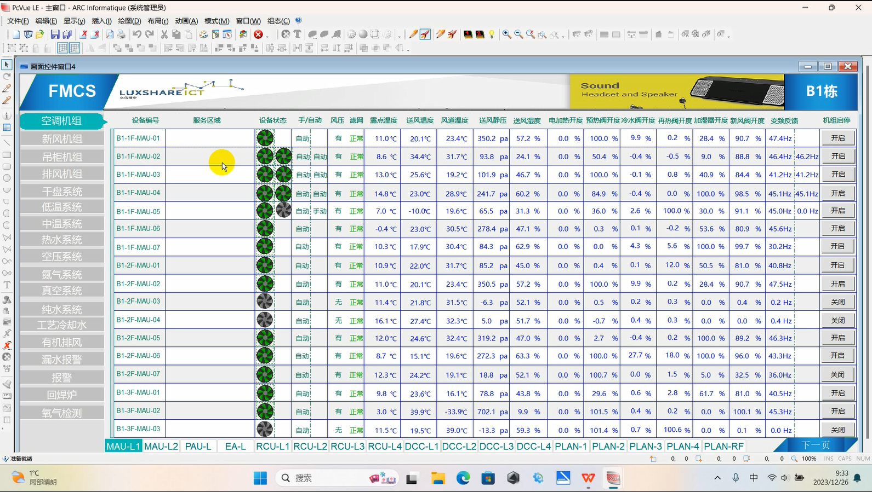Expand dropdown arrow beside red stop icon

point(268,36)
